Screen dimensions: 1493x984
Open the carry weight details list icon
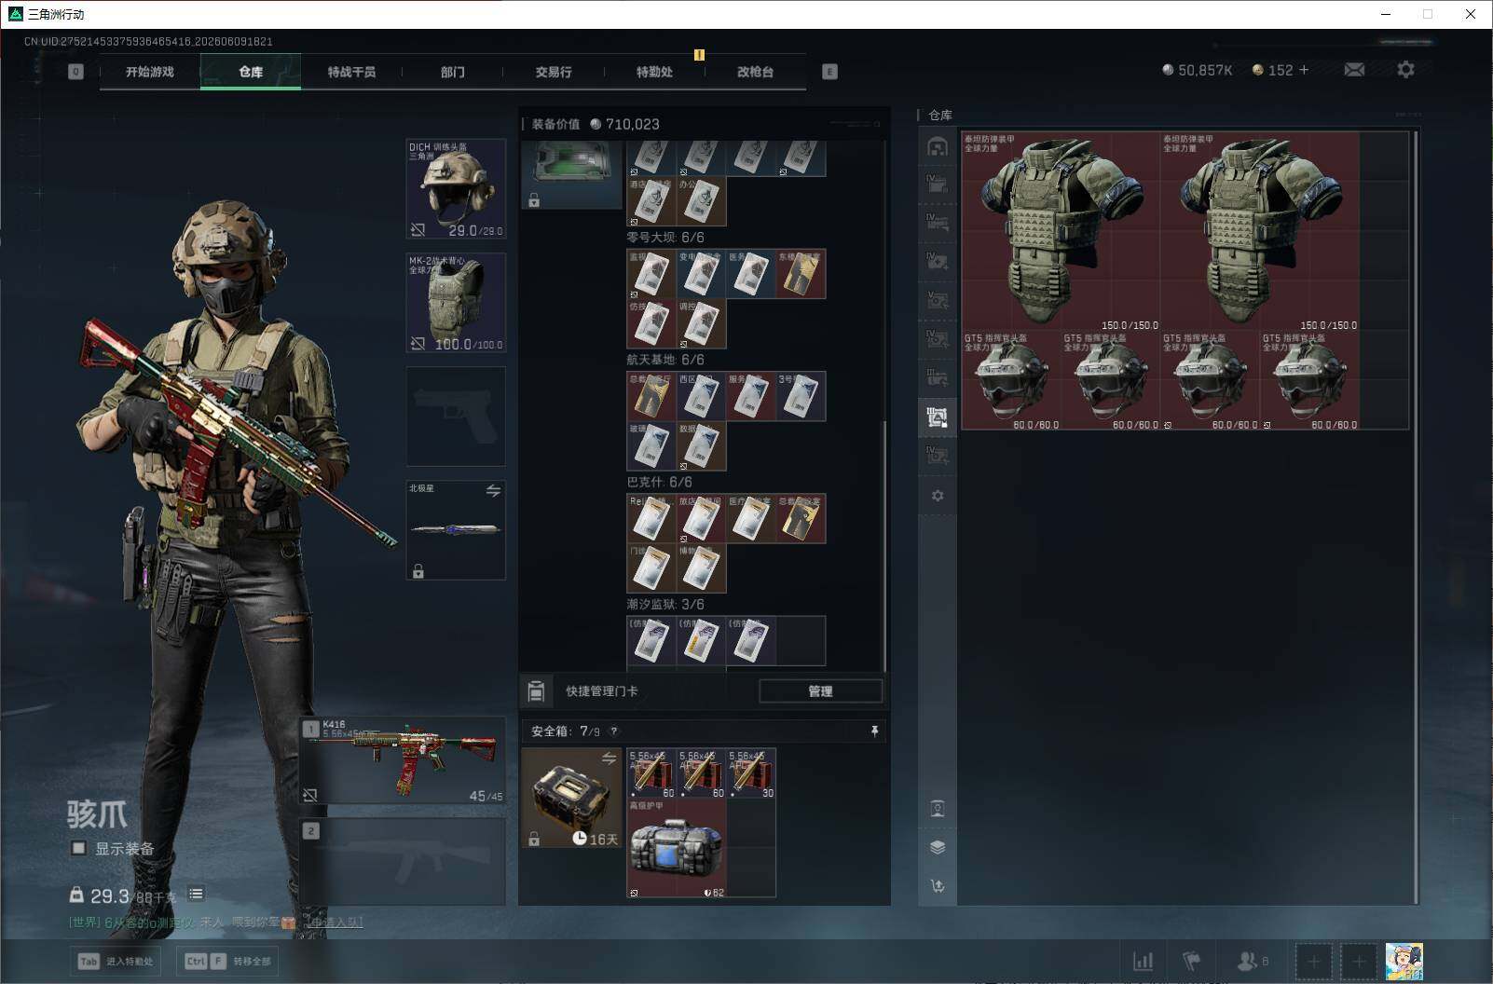click(196, 895)
